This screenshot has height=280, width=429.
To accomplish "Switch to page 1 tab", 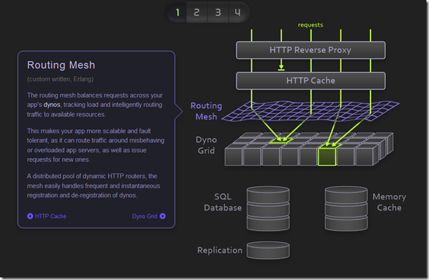I will point(177,12).
